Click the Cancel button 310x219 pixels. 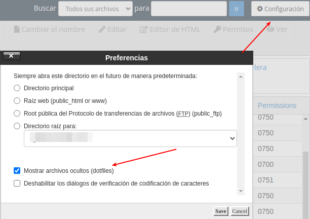point(240,211)
